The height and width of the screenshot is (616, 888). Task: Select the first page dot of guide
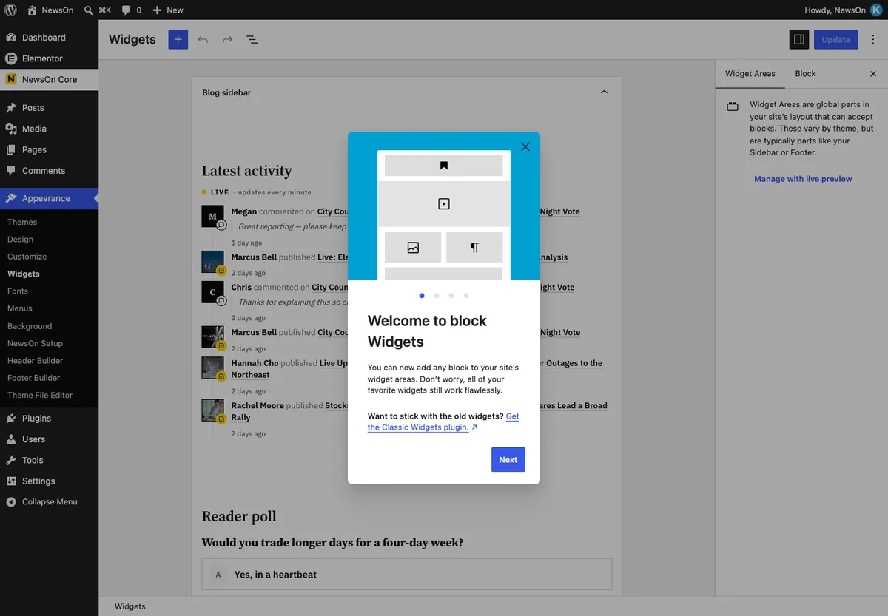(422, 296)
